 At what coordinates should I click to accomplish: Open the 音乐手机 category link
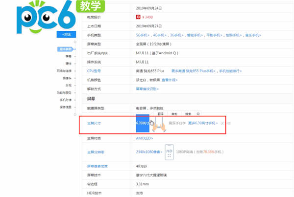pos(253,35)
